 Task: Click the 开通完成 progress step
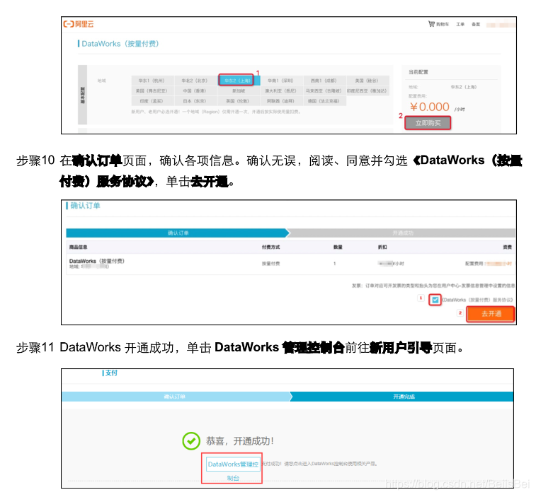pos(404,397)
